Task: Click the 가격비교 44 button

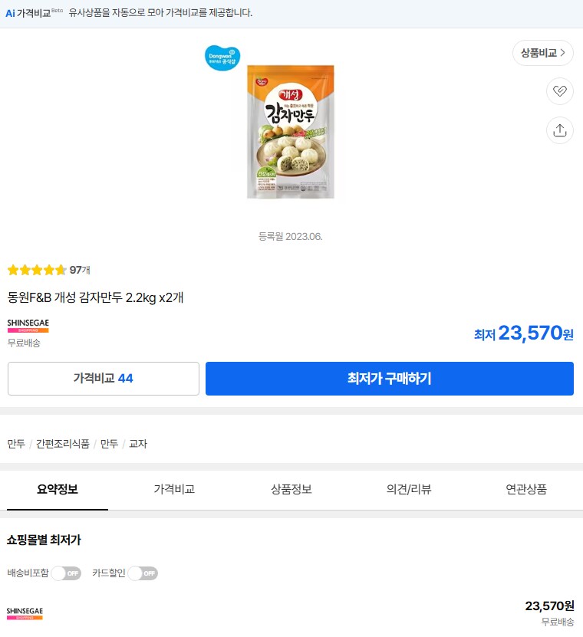Action: click(x=103, y=378)
